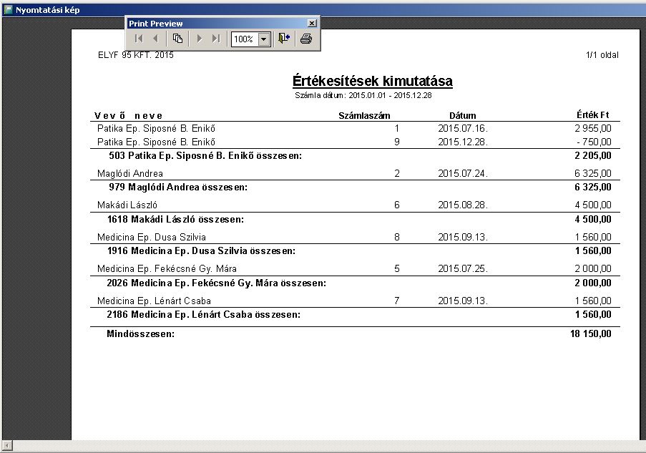Click '1916 Medicina Ep. Dusa Szilvia összesen'

point(201,250)
